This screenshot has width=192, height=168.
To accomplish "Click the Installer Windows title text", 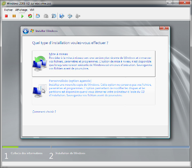I will pos(46,31).
